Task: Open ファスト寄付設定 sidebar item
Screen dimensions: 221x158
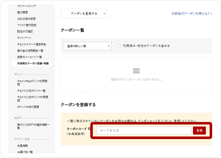Action: point(27,25)
